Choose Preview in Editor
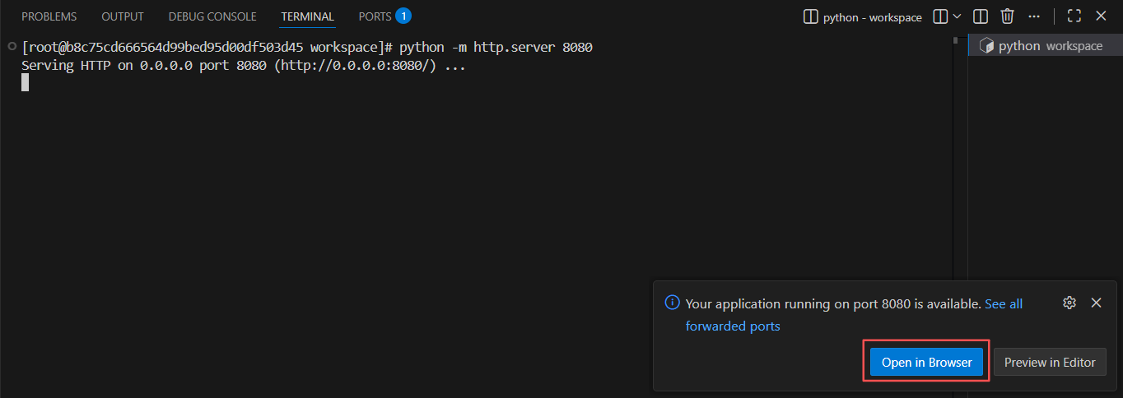This screenshot has width=1123, height=398. (1049, 362)
